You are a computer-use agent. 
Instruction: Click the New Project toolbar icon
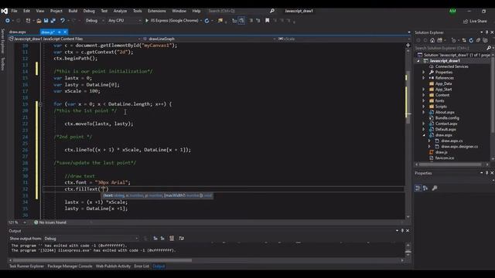point(29,21)
